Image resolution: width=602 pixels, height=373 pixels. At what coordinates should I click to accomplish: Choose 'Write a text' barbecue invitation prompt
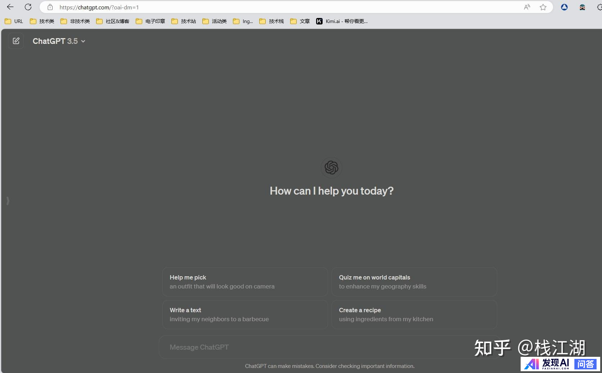245,314
